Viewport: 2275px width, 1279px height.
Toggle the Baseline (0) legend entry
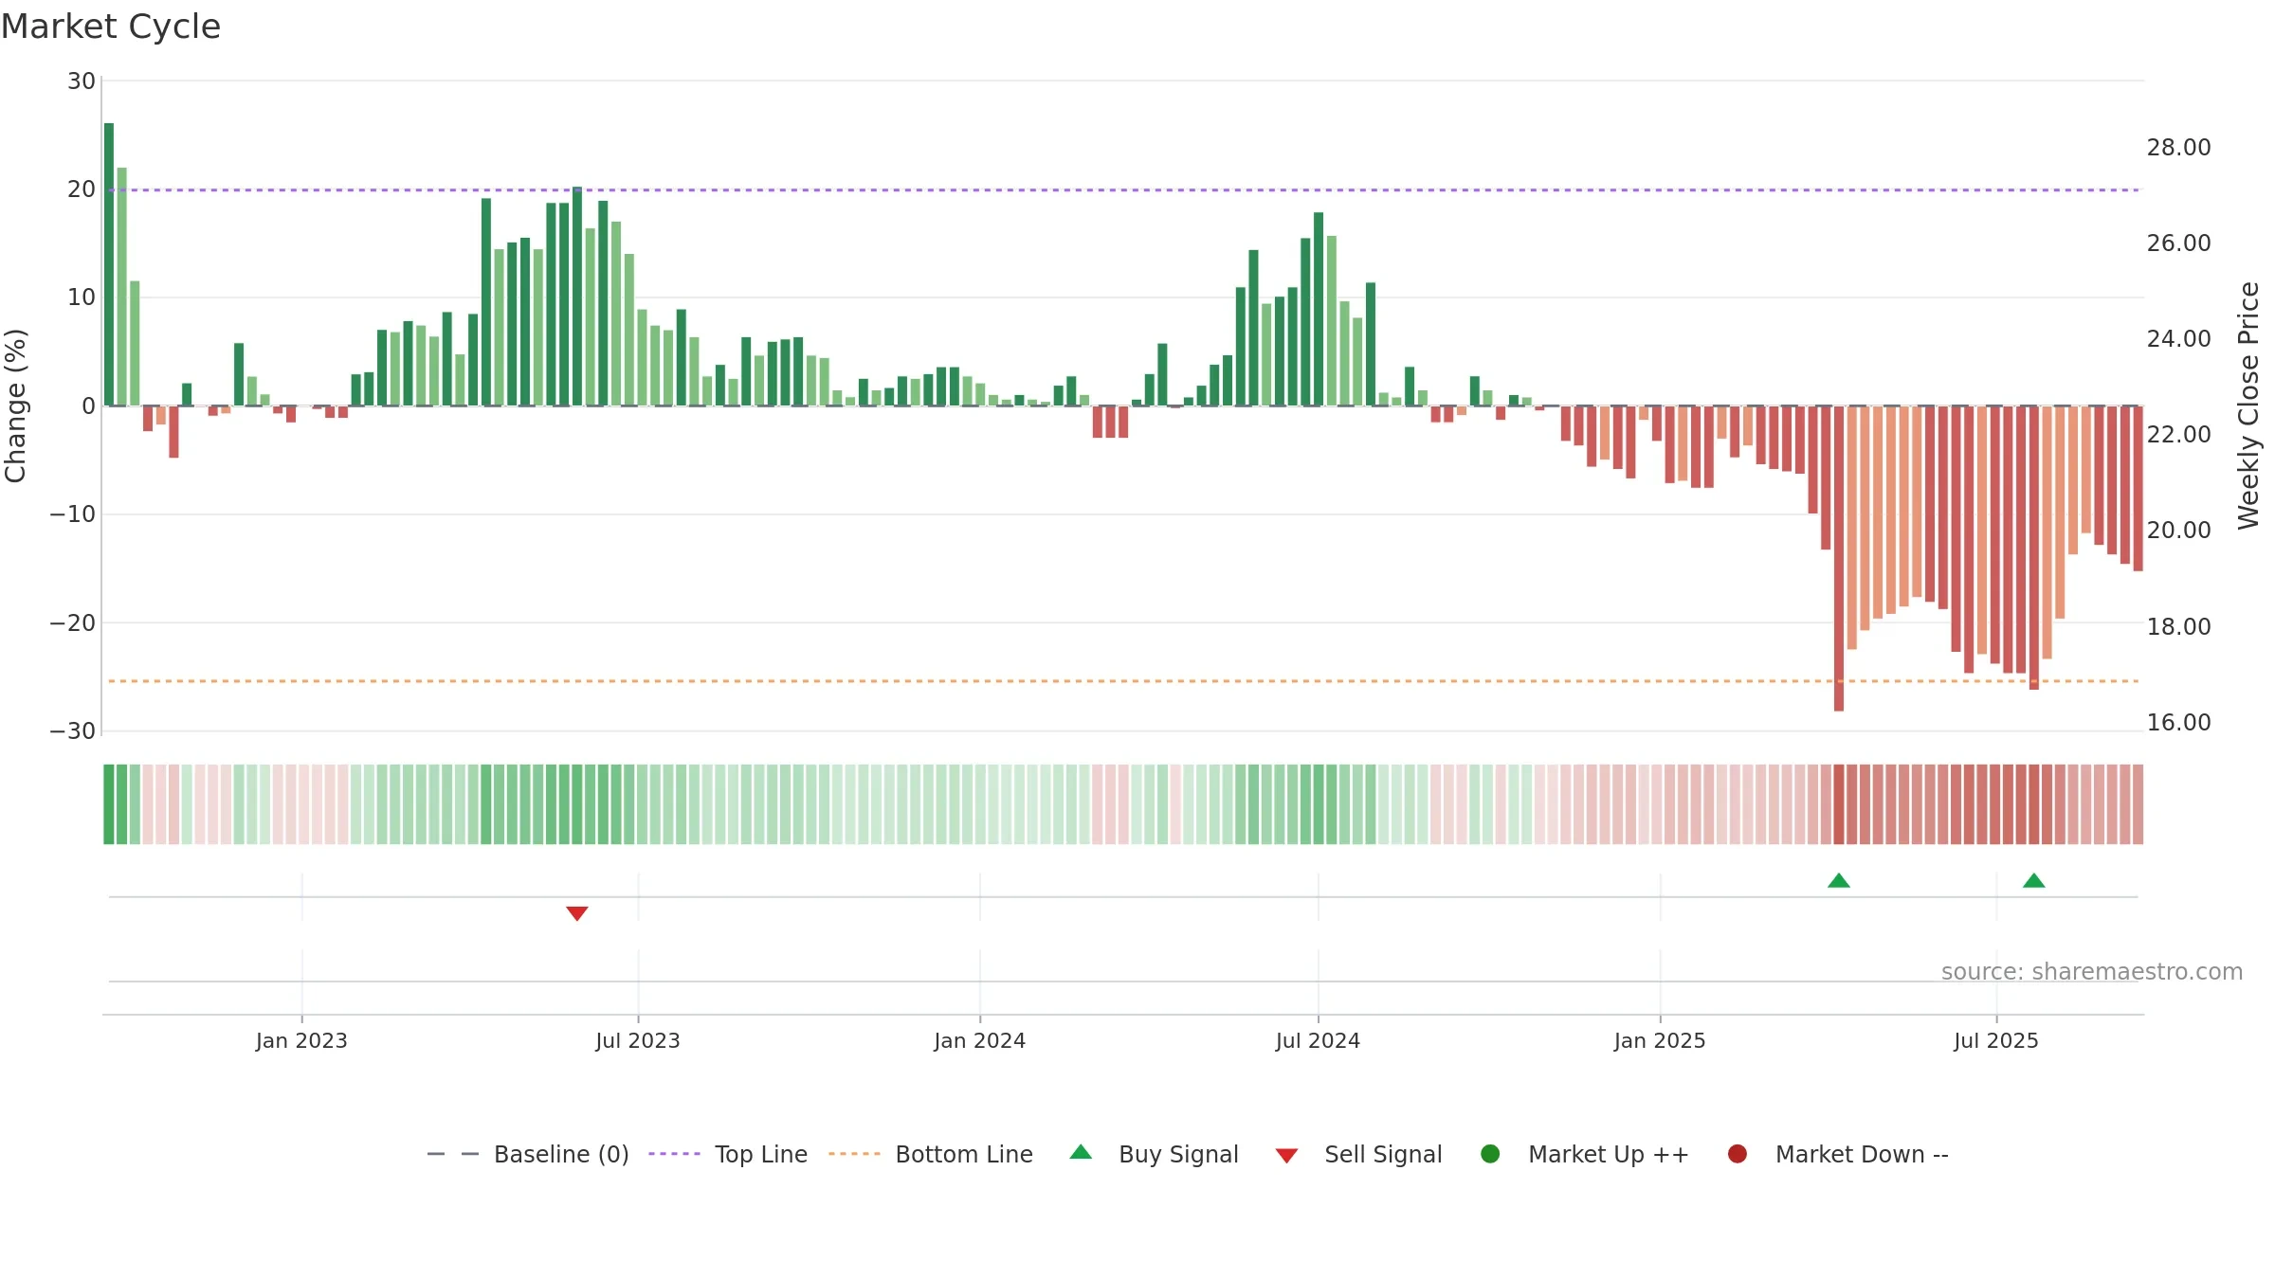point(528,1154)
